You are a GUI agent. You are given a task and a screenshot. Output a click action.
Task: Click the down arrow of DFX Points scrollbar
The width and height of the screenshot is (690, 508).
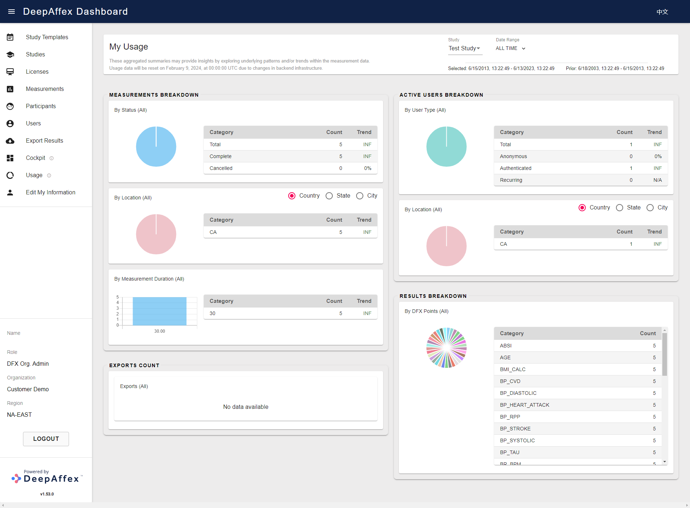(x=664, y=462)
